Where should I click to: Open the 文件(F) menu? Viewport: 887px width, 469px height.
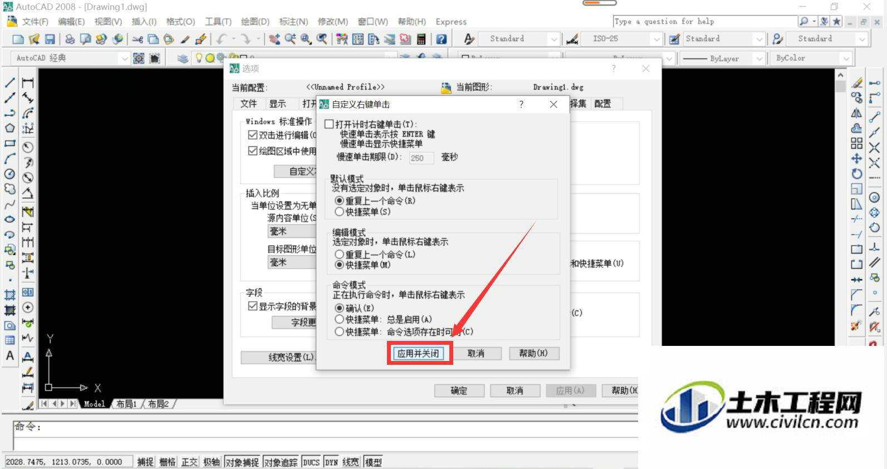click(x=35, y=22)
